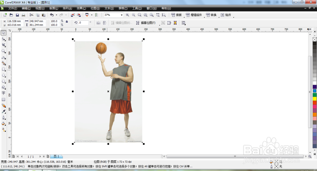
Task: Open the 编辑(E) menu
Action: click(26, 8)
